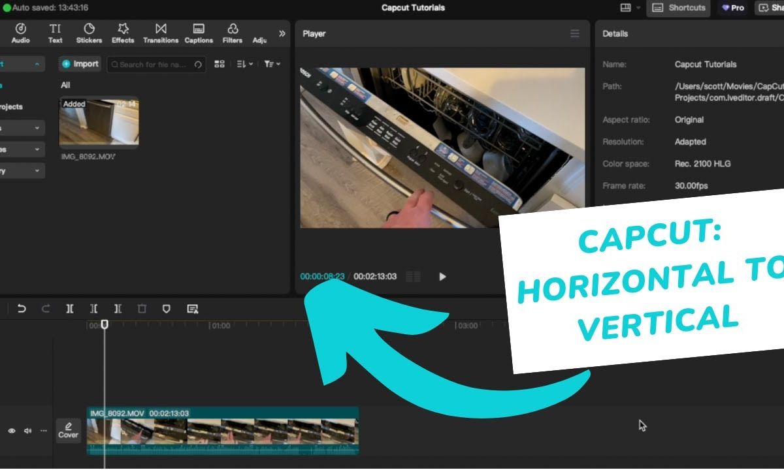Click the clip duration label 00:02:13:03 on timeline

point(169,413)
